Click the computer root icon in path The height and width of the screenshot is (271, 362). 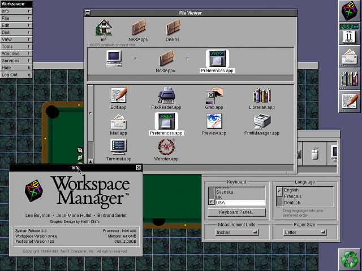114,59
